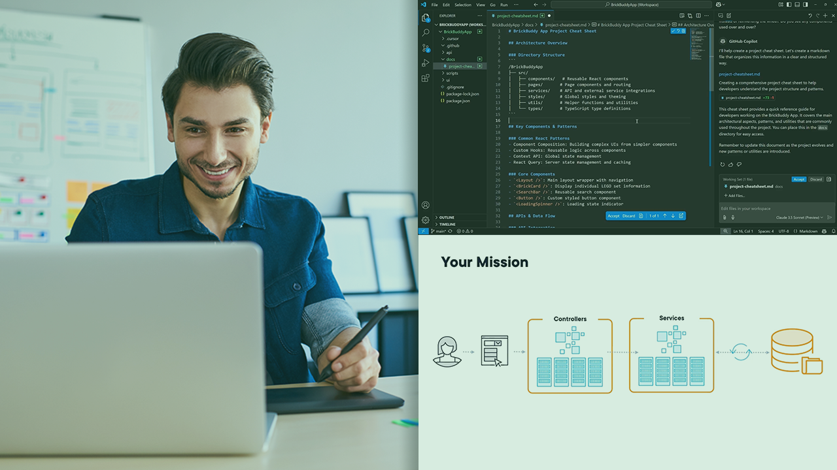837x470 pixels.
Task: Open the Claude 3.5 Sonnet model dropdown
Action: [800, 217]
